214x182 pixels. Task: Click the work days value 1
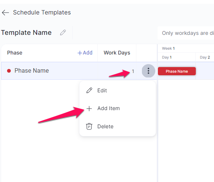(x=133, y=71)
